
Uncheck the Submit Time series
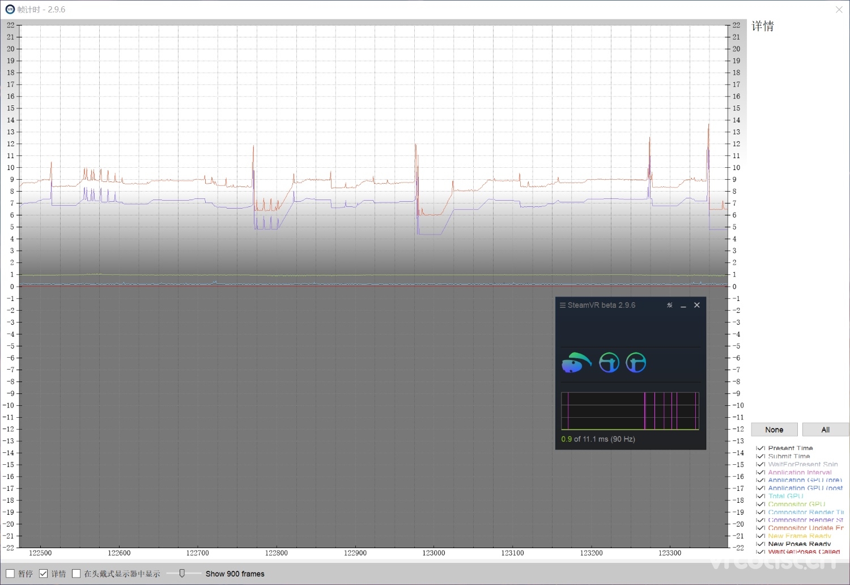point(760,456)
